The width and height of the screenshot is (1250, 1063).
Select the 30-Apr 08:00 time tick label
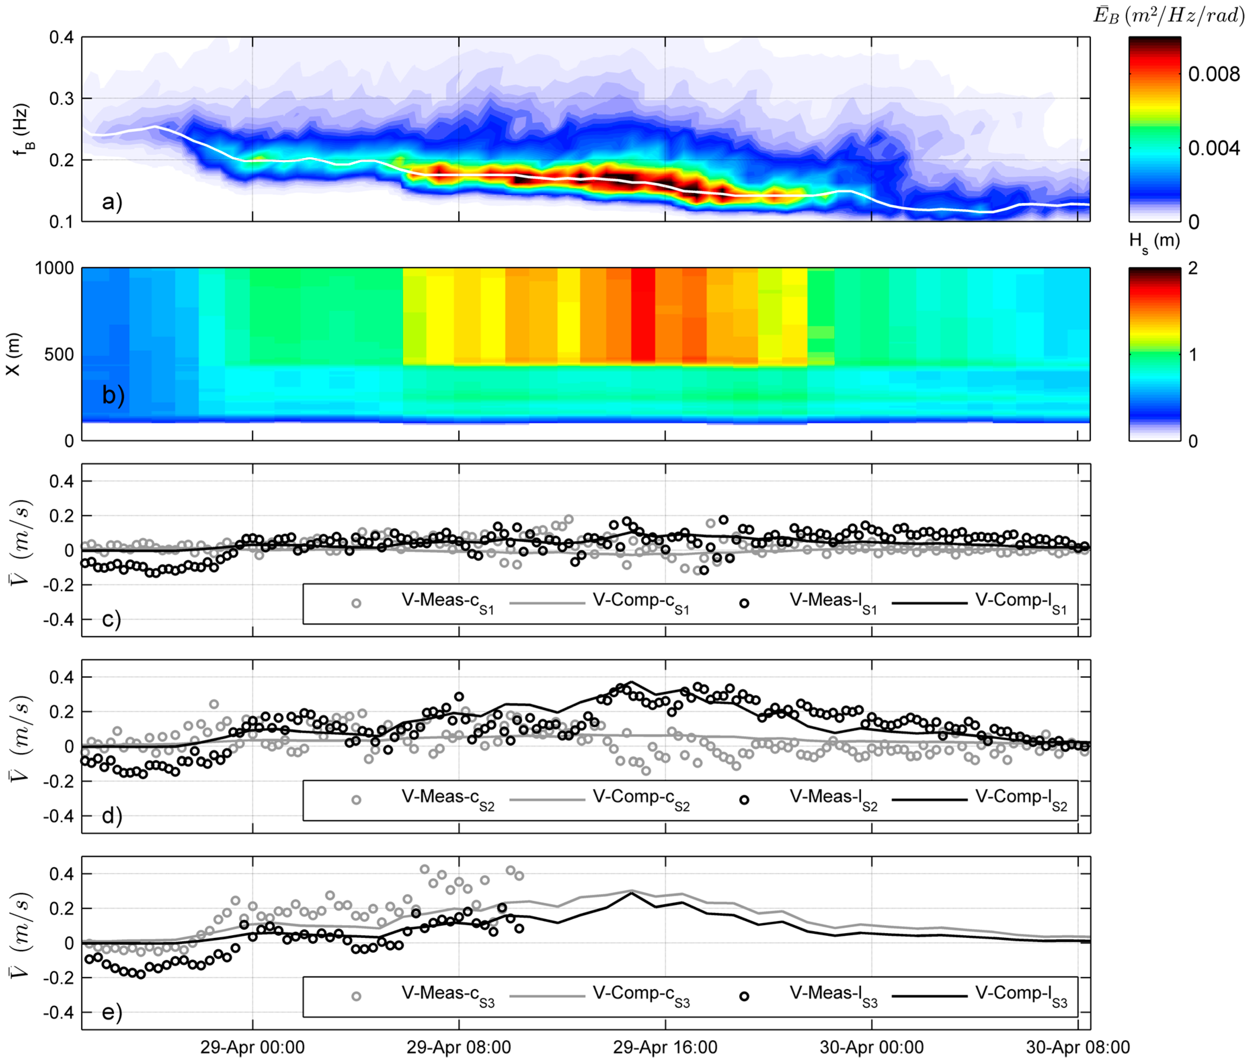point(1078,1047)
